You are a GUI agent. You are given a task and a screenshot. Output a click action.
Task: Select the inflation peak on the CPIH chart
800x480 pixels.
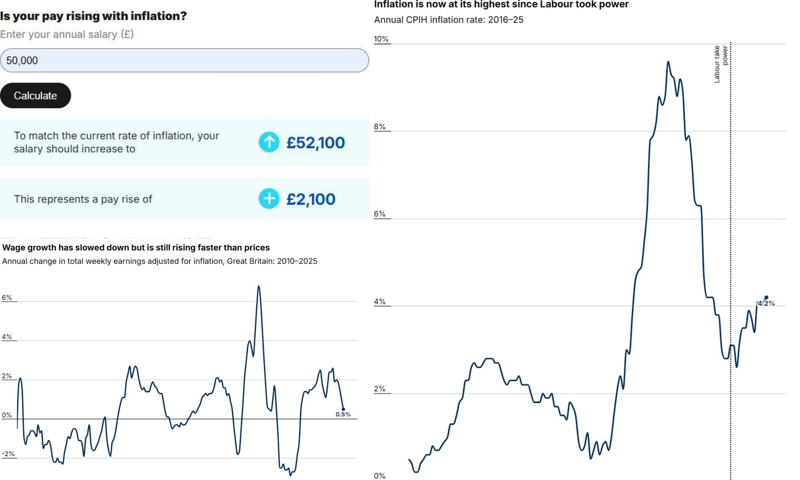pos(668,62)
